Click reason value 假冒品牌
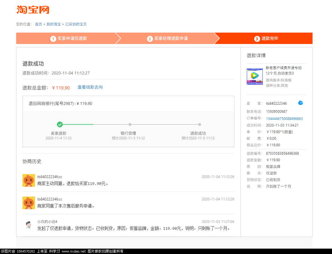Screen dimensions: 332x254 [x=273, y=167]
